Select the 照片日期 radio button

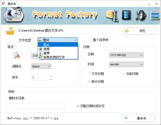tap(89, 82)
